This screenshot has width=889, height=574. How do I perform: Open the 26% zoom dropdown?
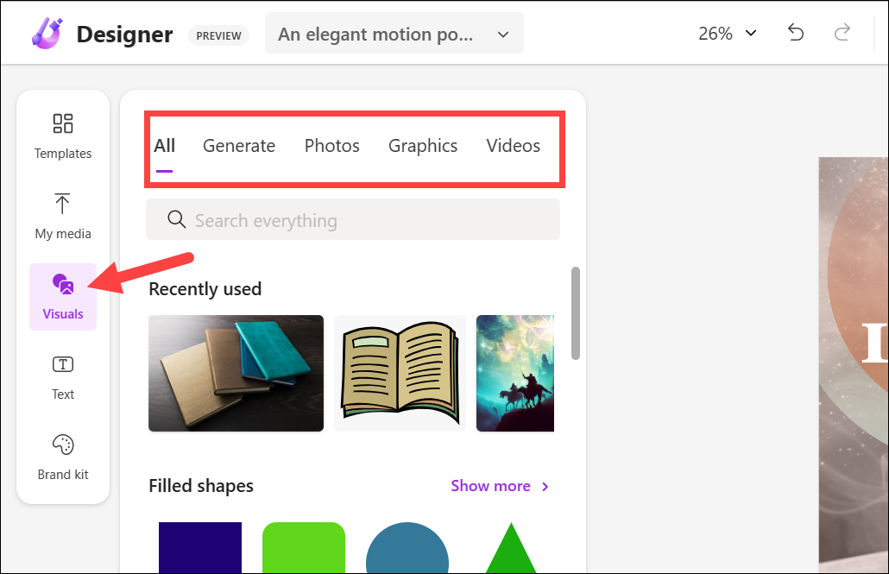728,34
